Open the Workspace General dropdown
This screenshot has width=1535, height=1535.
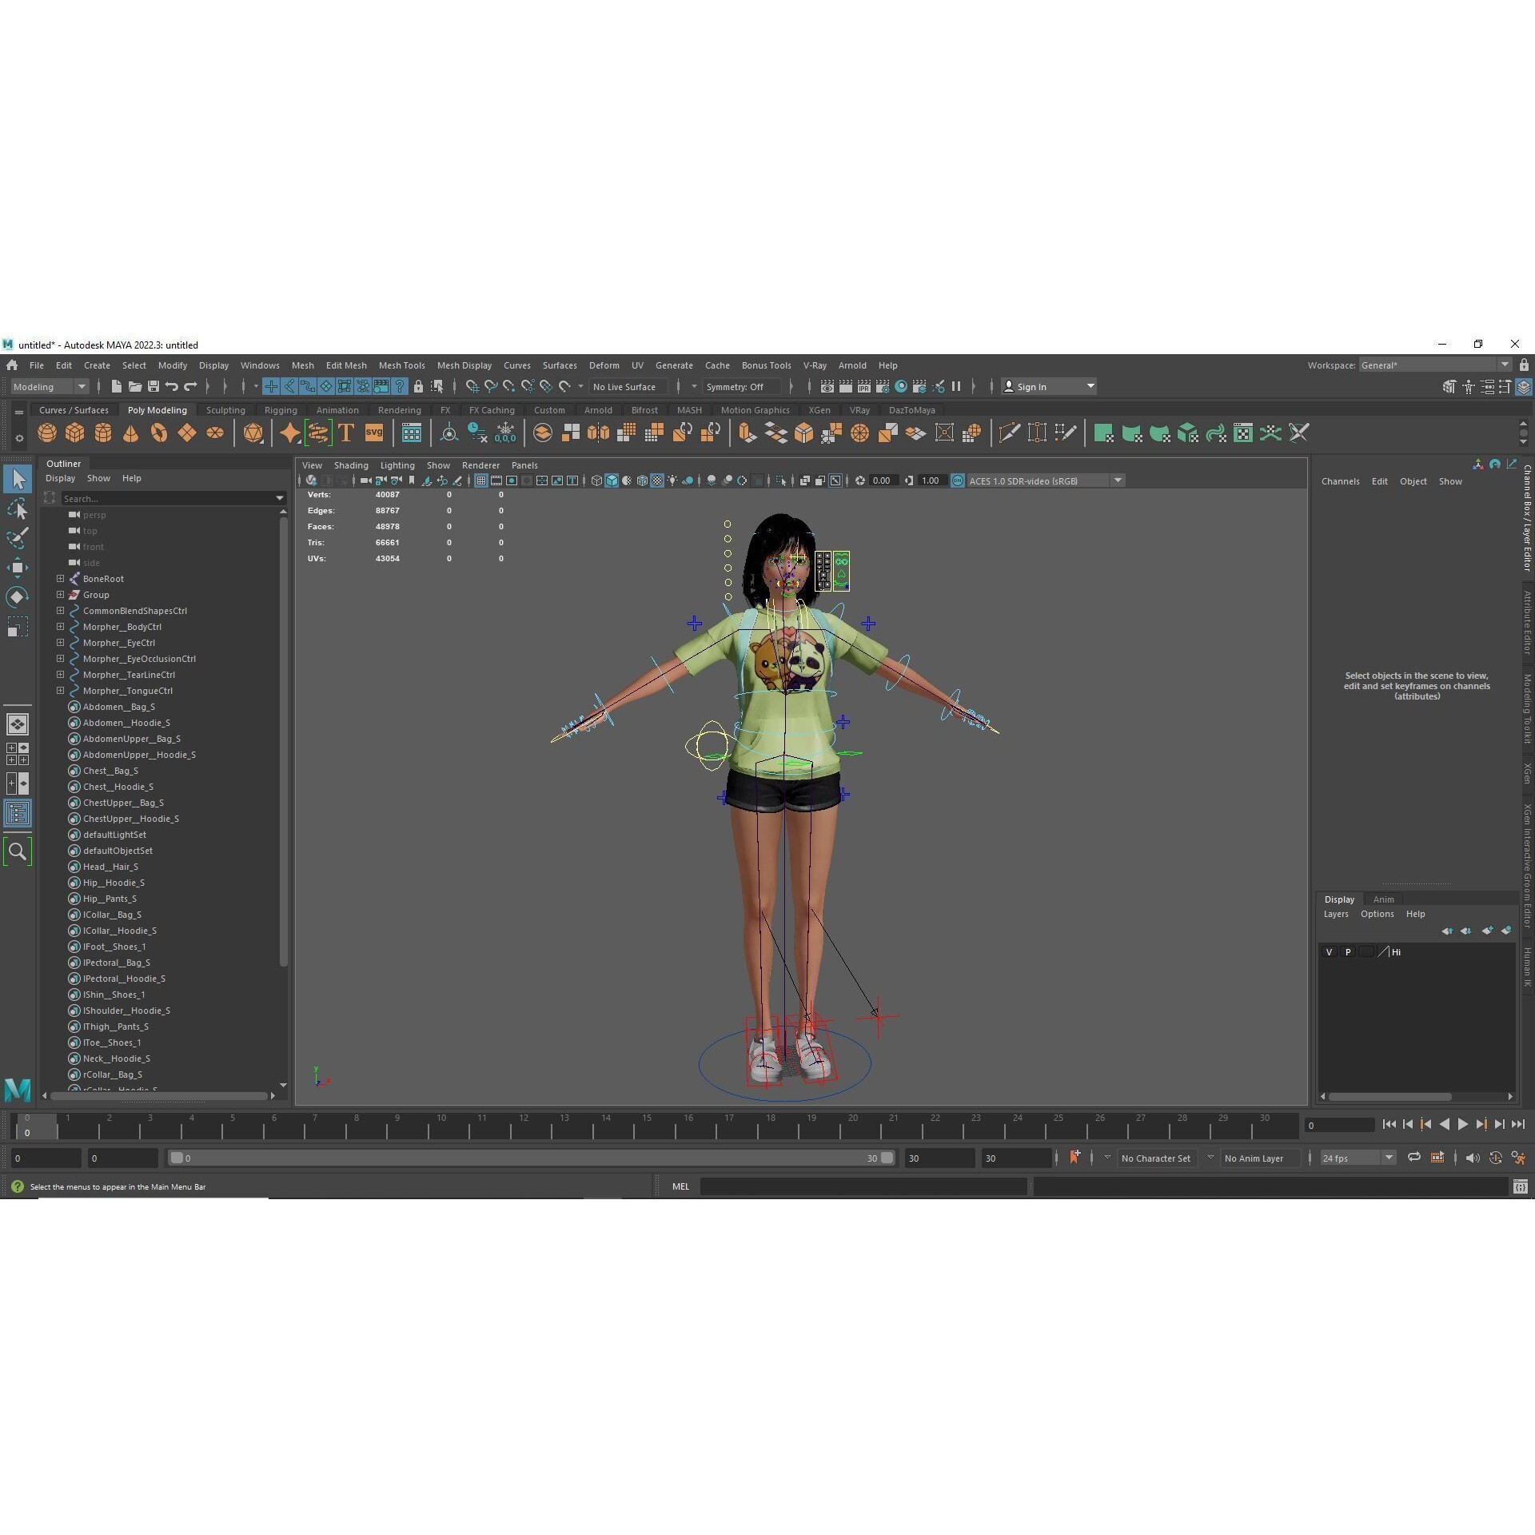tap(1434, 365)
